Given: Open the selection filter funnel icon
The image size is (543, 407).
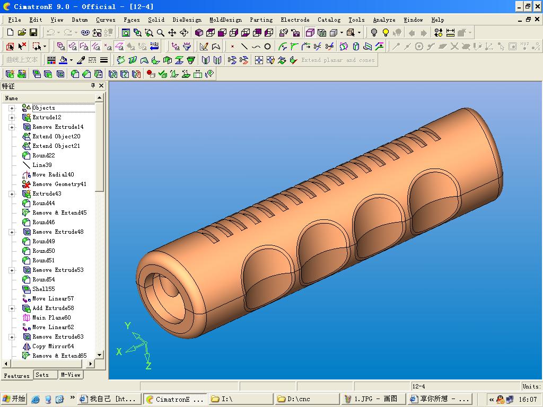Looking at the screenshot, I should 187,46.
